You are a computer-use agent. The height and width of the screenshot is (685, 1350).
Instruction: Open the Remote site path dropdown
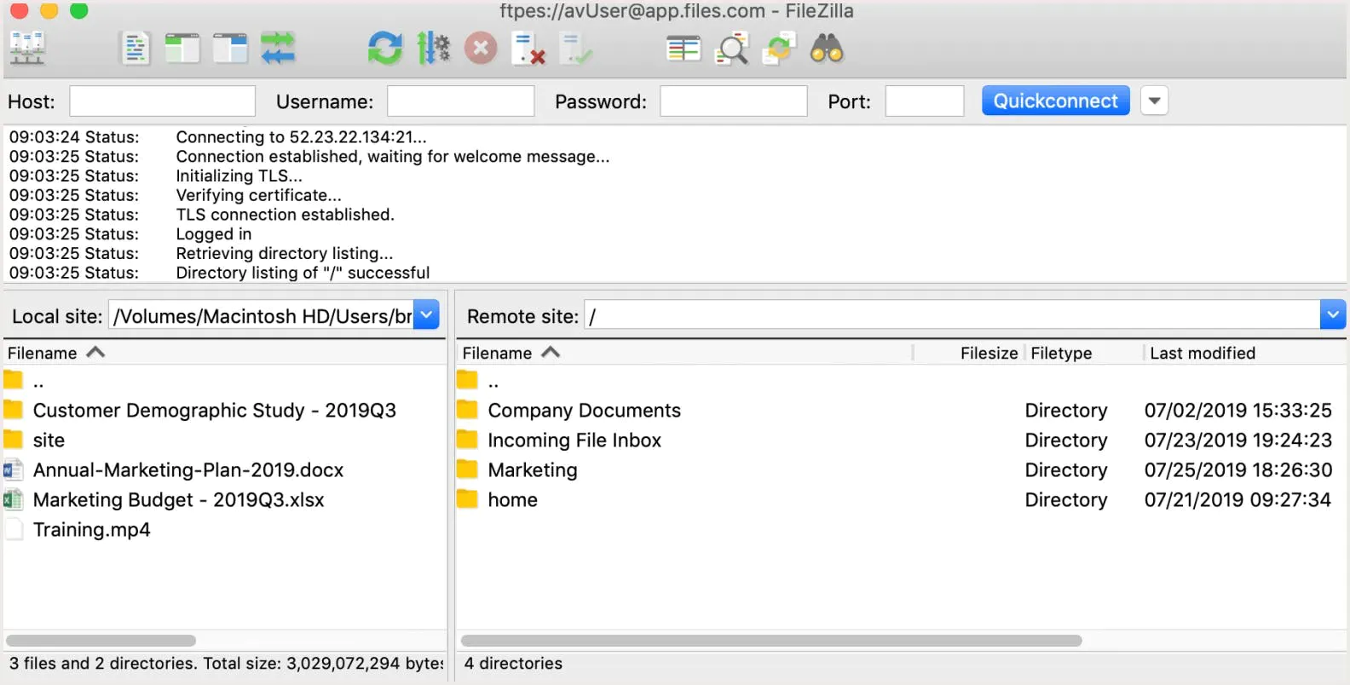click(1332, 315)
